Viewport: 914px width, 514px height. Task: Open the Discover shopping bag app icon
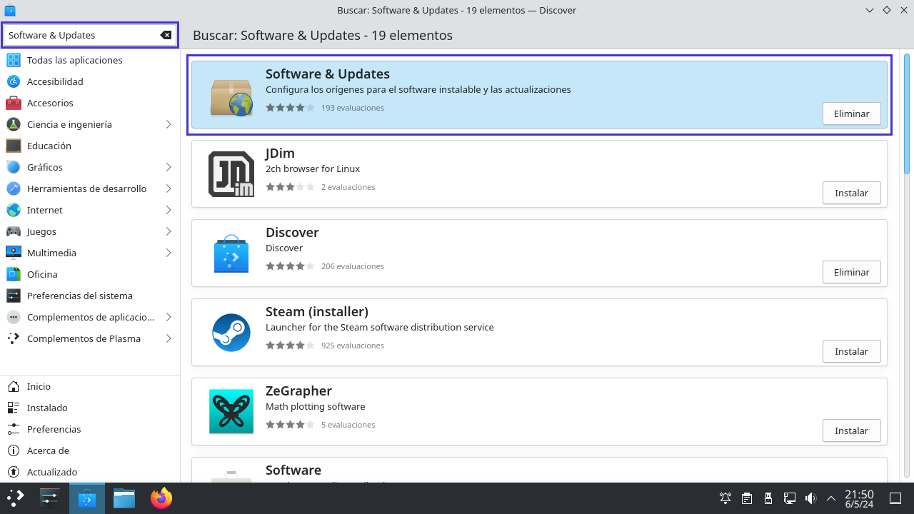231,253
